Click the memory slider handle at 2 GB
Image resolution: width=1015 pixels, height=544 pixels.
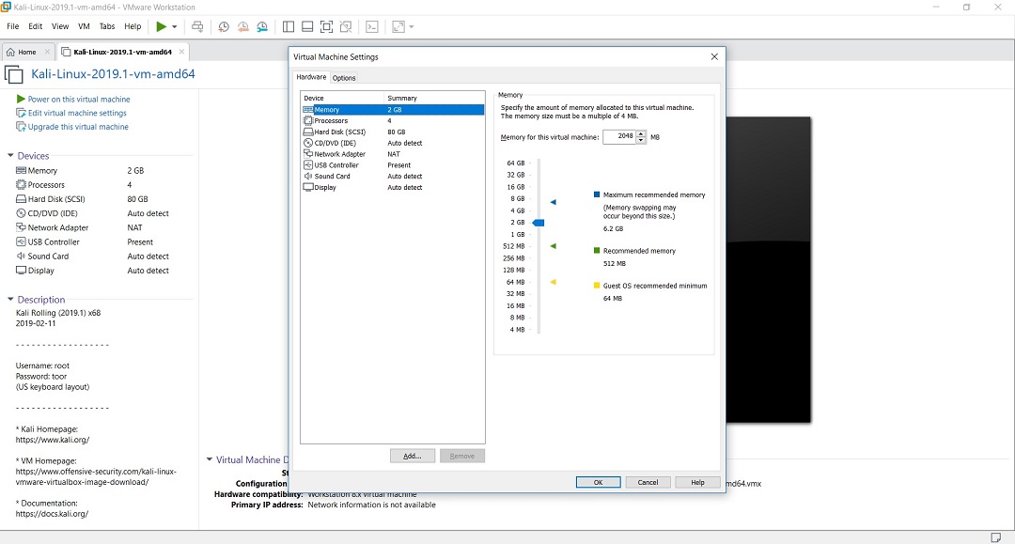[x=539, y=223]
